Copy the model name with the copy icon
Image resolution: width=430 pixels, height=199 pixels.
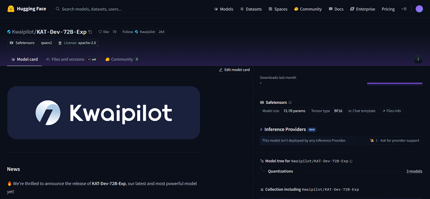pos(90,32)
